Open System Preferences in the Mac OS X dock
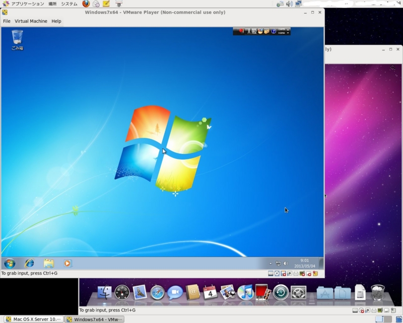Viewport: 403px width, 323px height. pyautogui.click(x=298, y=293)
